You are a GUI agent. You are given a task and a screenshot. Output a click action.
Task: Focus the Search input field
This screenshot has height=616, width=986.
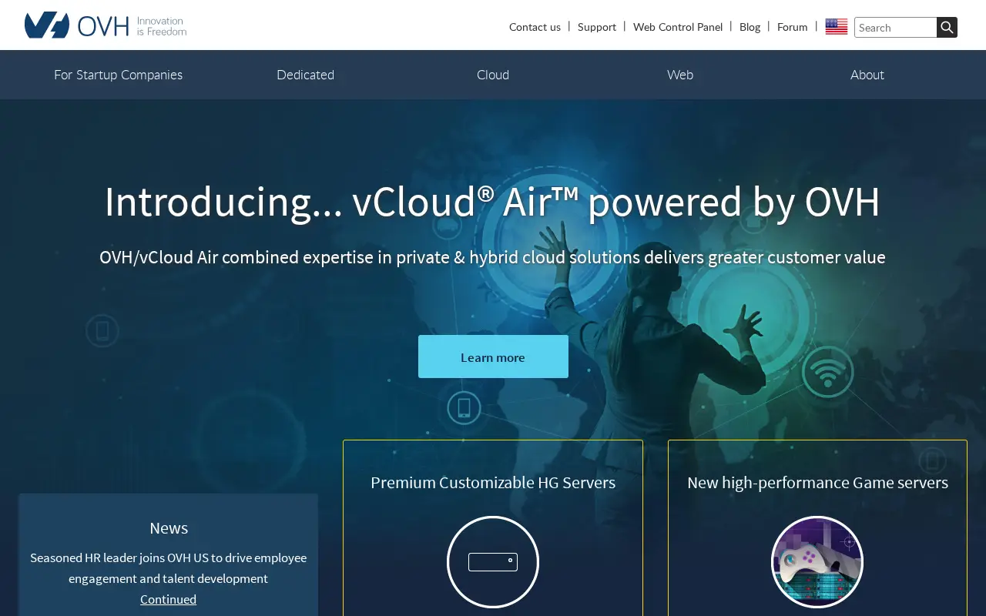coord(895,27)
